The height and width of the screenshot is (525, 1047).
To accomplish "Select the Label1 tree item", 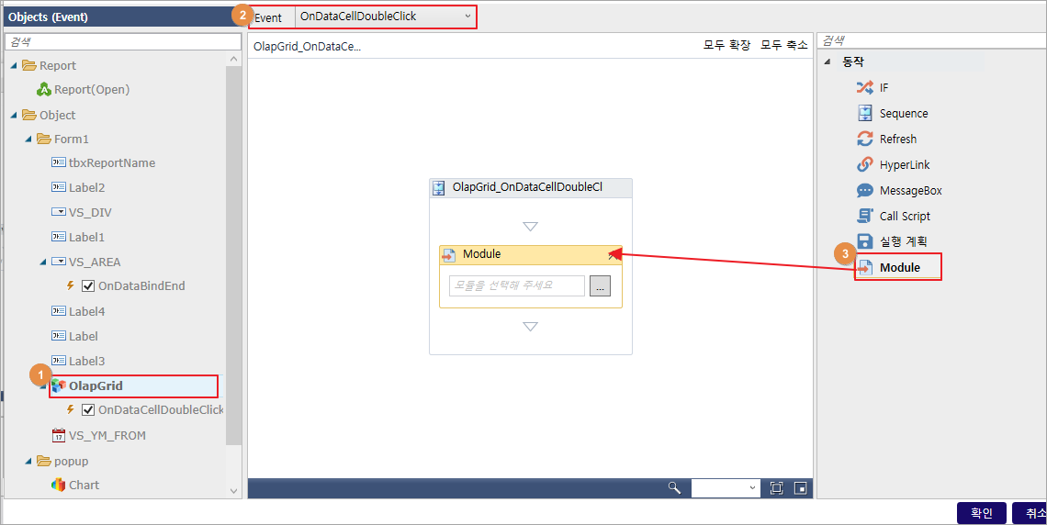I will click(x=87, y=237).
